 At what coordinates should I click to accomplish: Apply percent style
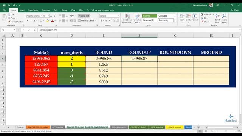(x=106, y=20)
